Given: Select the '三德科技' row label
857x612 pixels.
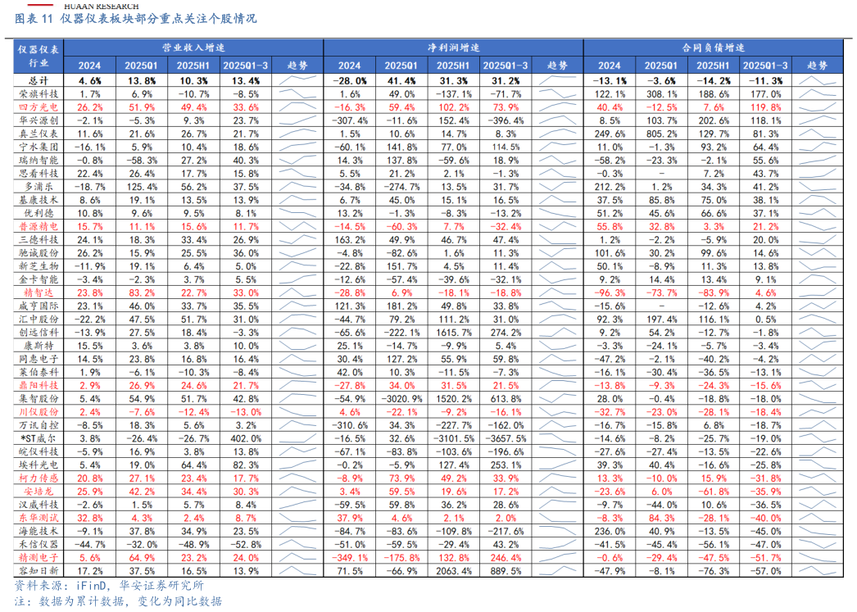Looking at the screenshot, I should point(39,239).
